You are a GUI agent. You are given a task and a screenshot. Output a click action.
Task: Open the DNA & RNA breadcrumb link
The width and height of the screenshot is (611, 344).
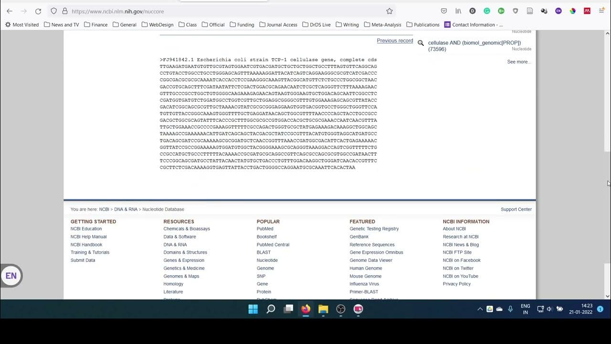tap(126, 209)
